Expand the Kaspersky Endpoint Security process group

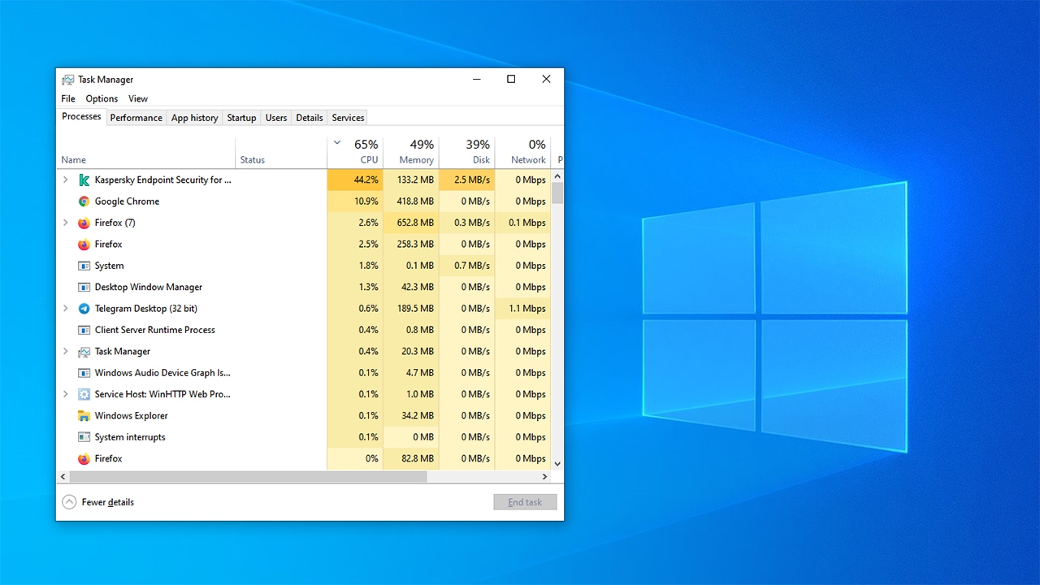[x=66, y=180]
